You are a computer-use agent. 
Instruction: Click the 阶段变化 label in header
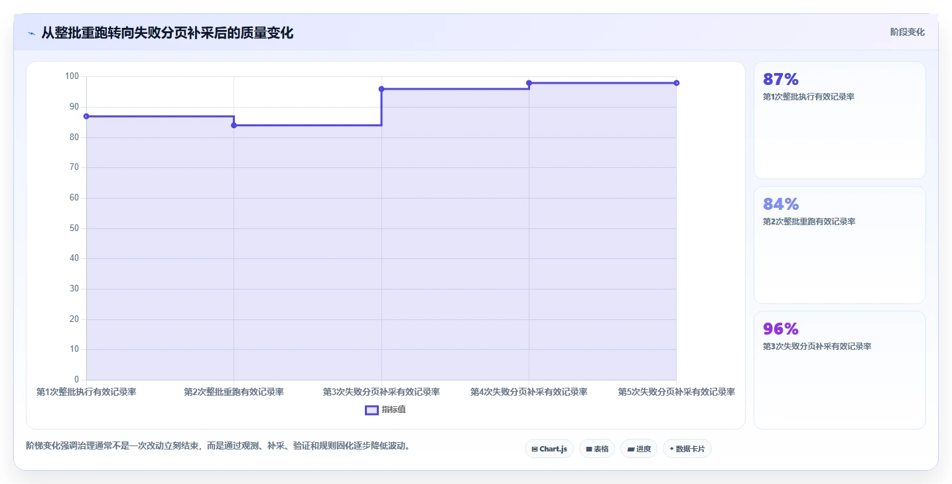coord(907,32)
